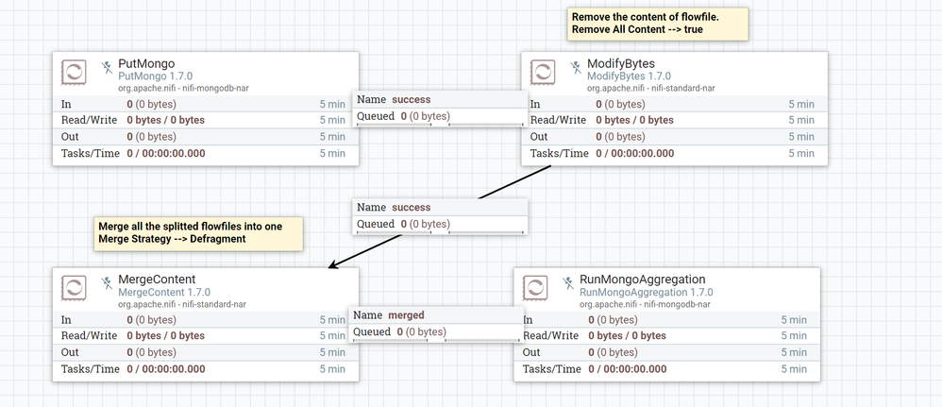The image size is (942, 407).
Task: Select the RunMongoAggregation processor title
Action: click(642, 280)
